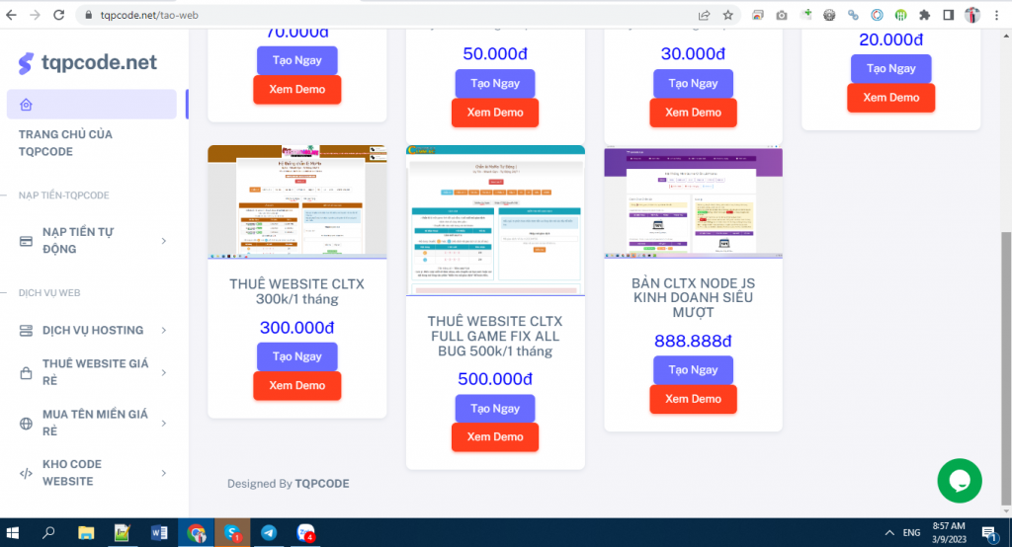
Task: Click the home icon in sidebar
Action: pos(27,105)
